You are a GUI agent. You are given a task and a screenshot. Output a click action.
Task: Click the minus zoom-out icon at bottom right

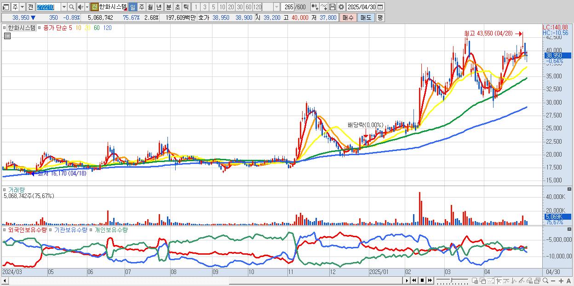click(553, 281)
